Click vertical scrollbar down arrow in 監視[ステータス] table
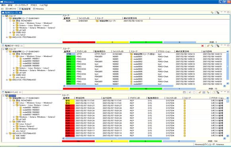Screen dimensions: 231x148 pos(227,84)
